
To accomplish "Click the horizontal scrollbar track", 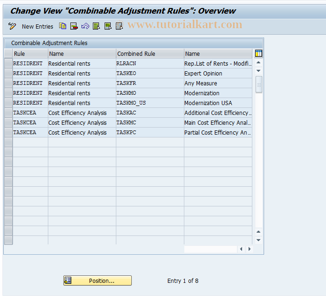I will [x=211, y=249].
